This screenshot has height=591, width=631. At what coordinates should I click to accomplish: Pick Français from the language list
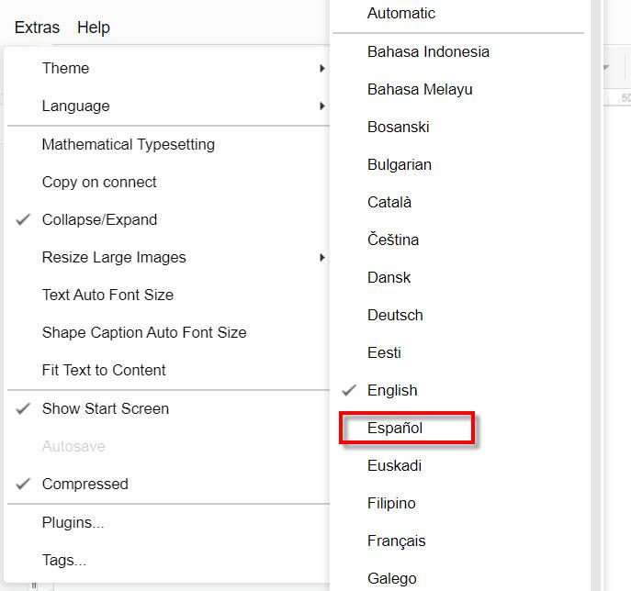click(x=396, y=541)
